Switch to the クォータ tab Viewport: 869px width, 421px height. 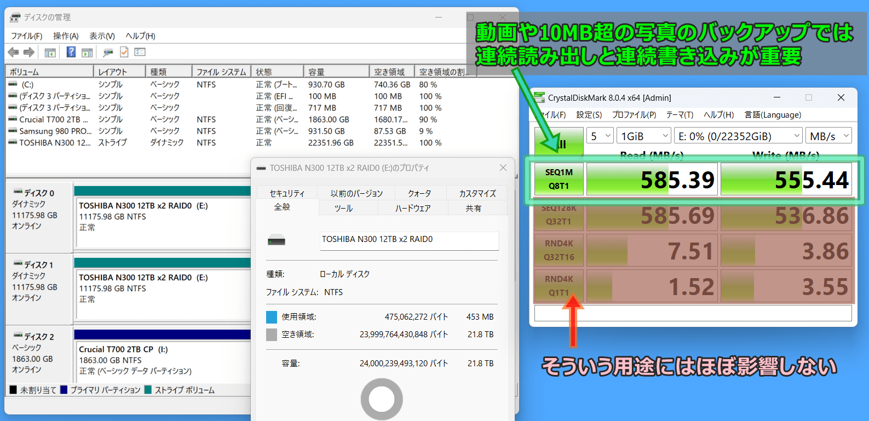pos(419,193)
